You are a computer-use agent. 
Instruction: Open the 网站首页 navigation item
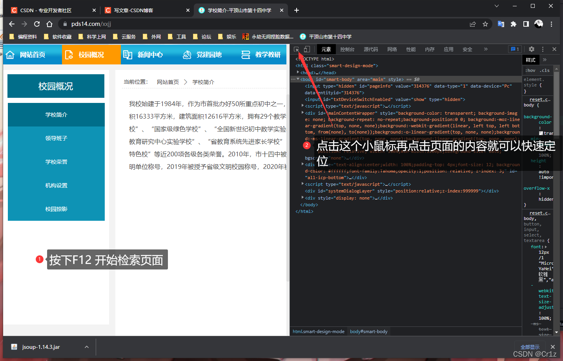(33, 55)
